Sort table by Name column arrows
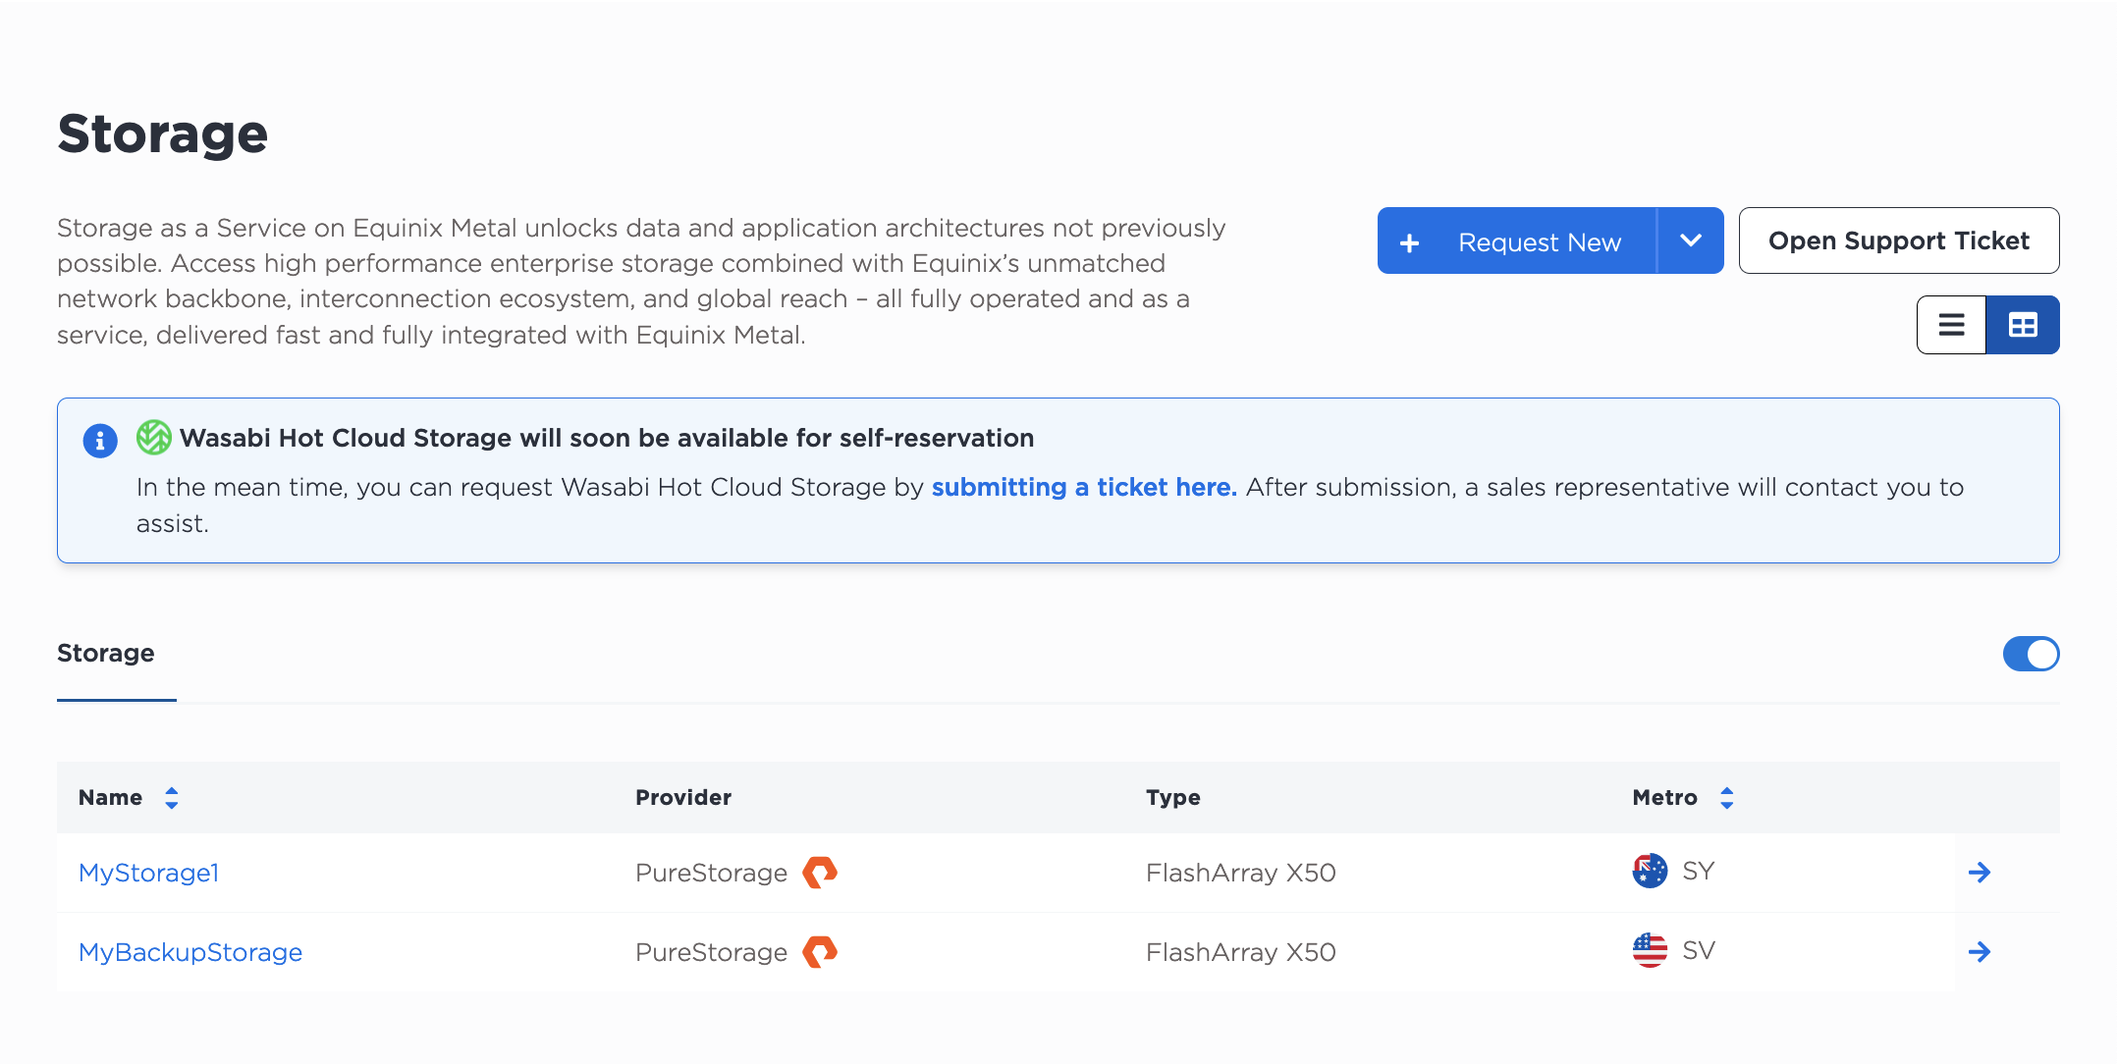 172,798
